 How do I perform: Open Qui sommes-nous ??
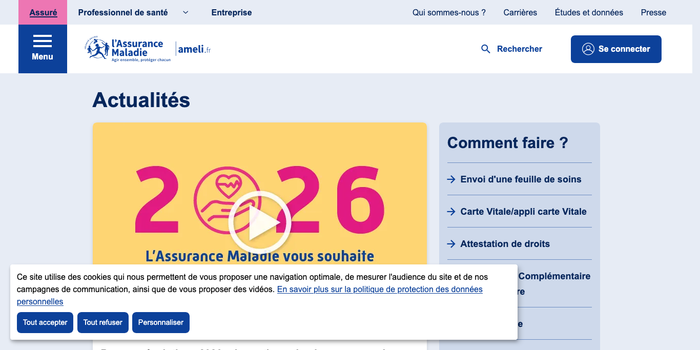pos(449,12)
